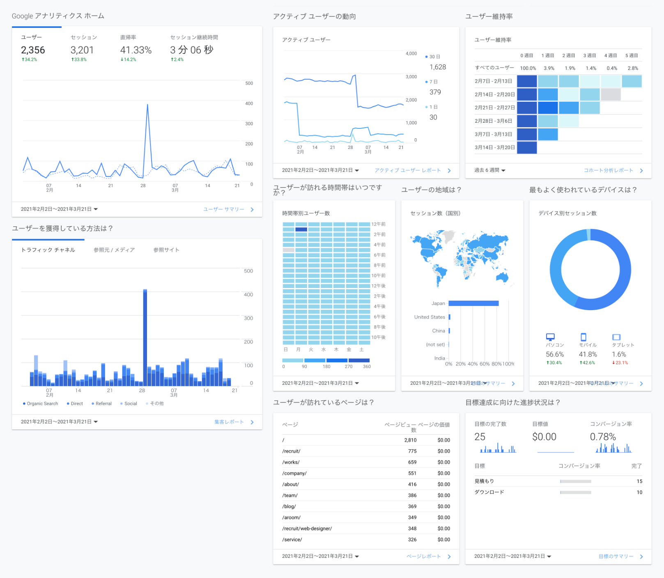
Task: Switch to the 参照元 / メディア tab
Action: tap(114, 250)
